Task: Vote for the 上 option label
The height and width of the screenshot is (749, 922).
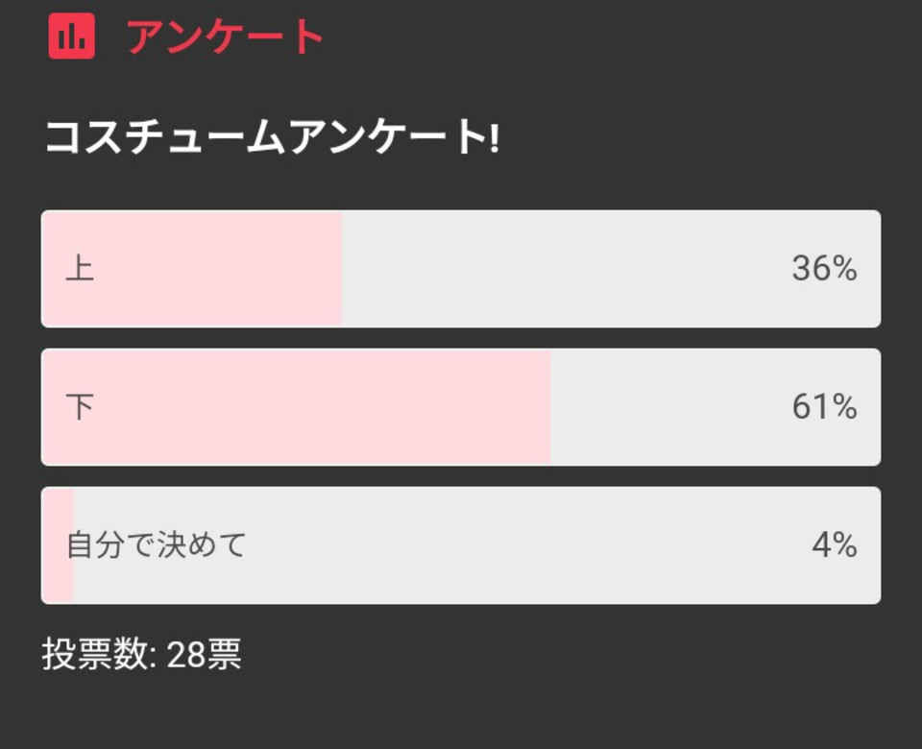Action: pyautogui.click(x=80, y=268)
